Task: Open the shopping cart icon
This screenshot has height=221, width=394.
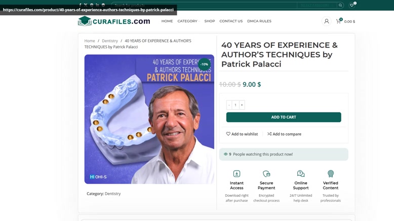Action: (x=338, y=21)
